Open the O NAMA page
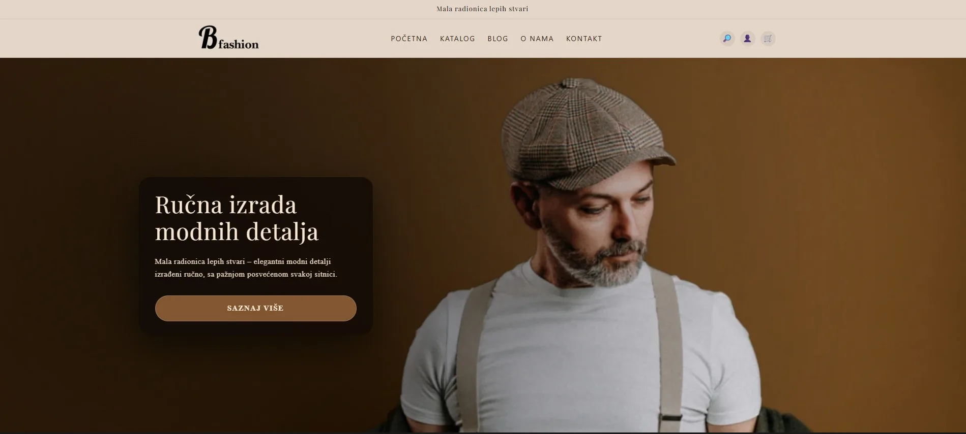The image size is (966, 434). [x=537, y=39]
